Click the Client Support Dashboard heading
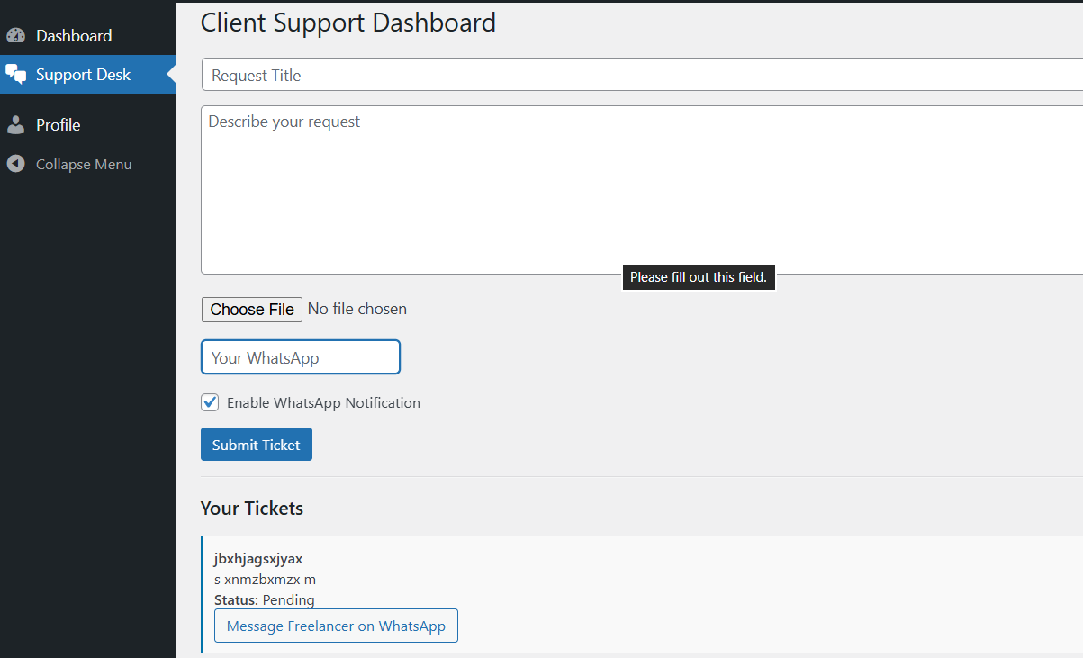Screen dimensions: 1083x658 348,23
